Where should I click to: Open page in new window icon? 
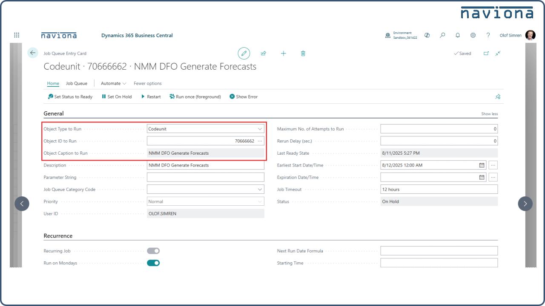pos(486,54)
